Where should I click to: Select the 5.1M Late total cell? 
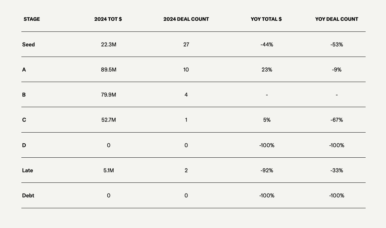pyautogui.click(x=109, y=170)
